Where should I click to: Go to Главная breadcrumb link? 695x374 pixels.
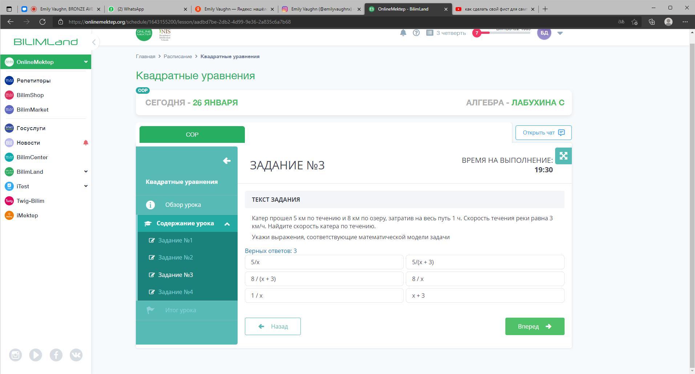point(145,56)
